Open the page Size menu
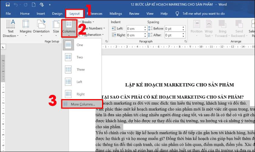Viewport: 255px width, 152px height. pos(56,28)
